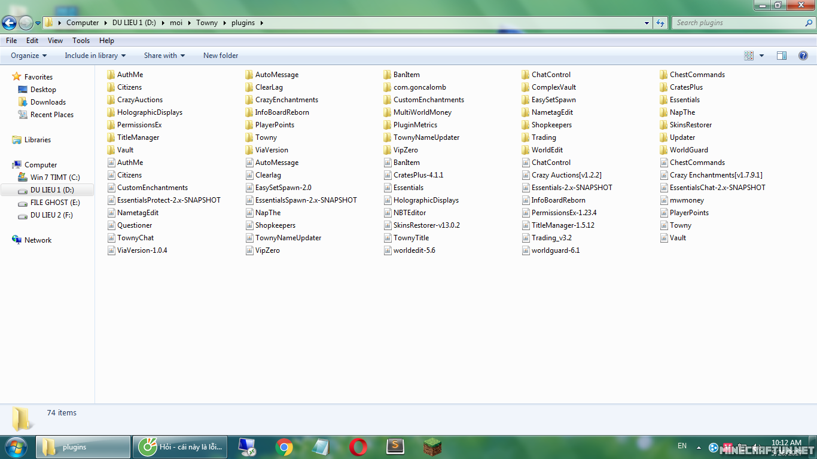Viewport: 817px width, 459px height.
Task: Select the EssentialsProtect-2.x-SNAPSHOT jar file icon
Action: (111, 200)
